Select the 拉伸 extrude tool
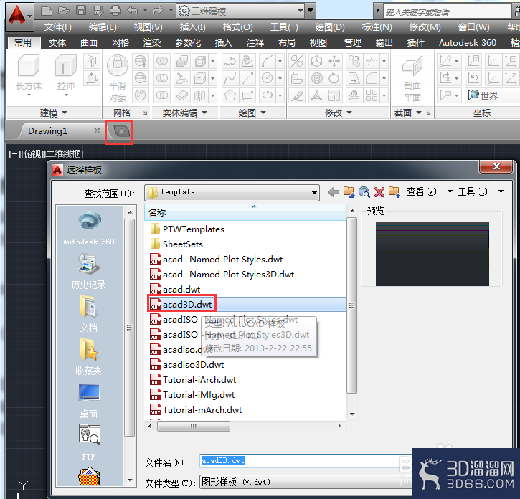The image size is (520, 499). 66,75
